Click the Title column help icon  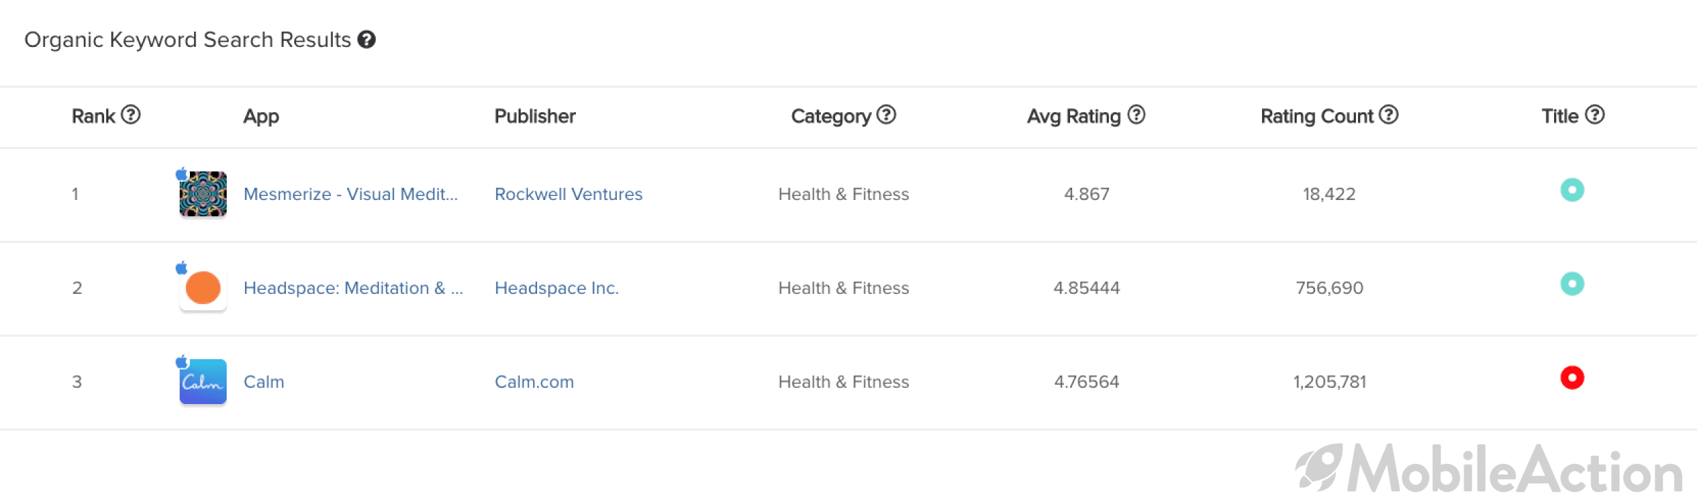pyautogui.click(x=1594, y=114)
